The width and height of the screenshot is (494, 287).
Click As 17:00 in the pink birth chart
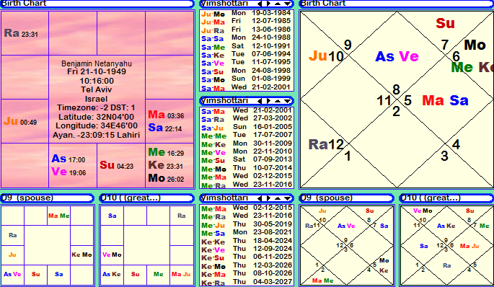tap(69, 159)
